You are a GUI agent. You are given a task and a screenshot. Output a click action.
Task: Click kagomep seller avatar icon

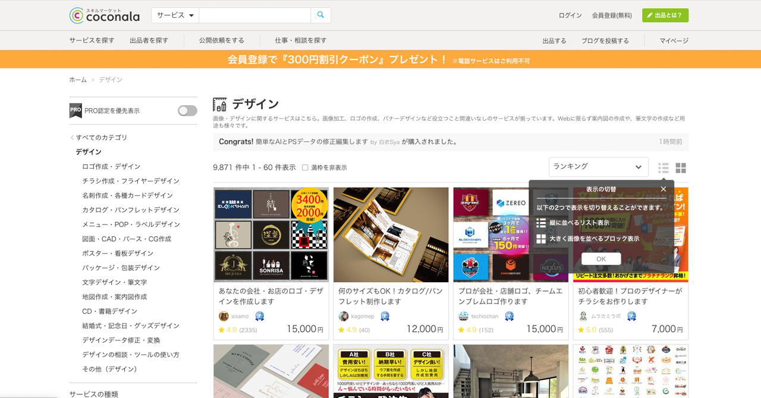point(344,316)
